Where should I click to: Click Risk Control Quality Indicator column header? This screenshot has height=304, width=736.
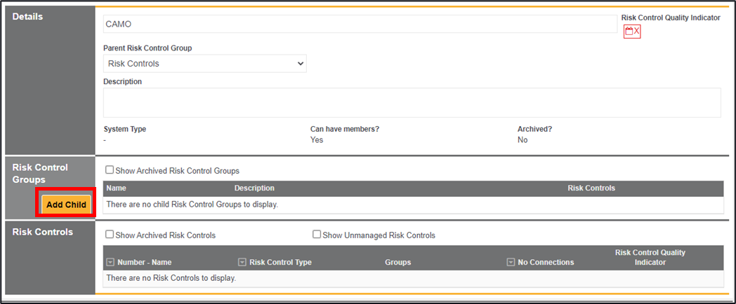(650, 257)
